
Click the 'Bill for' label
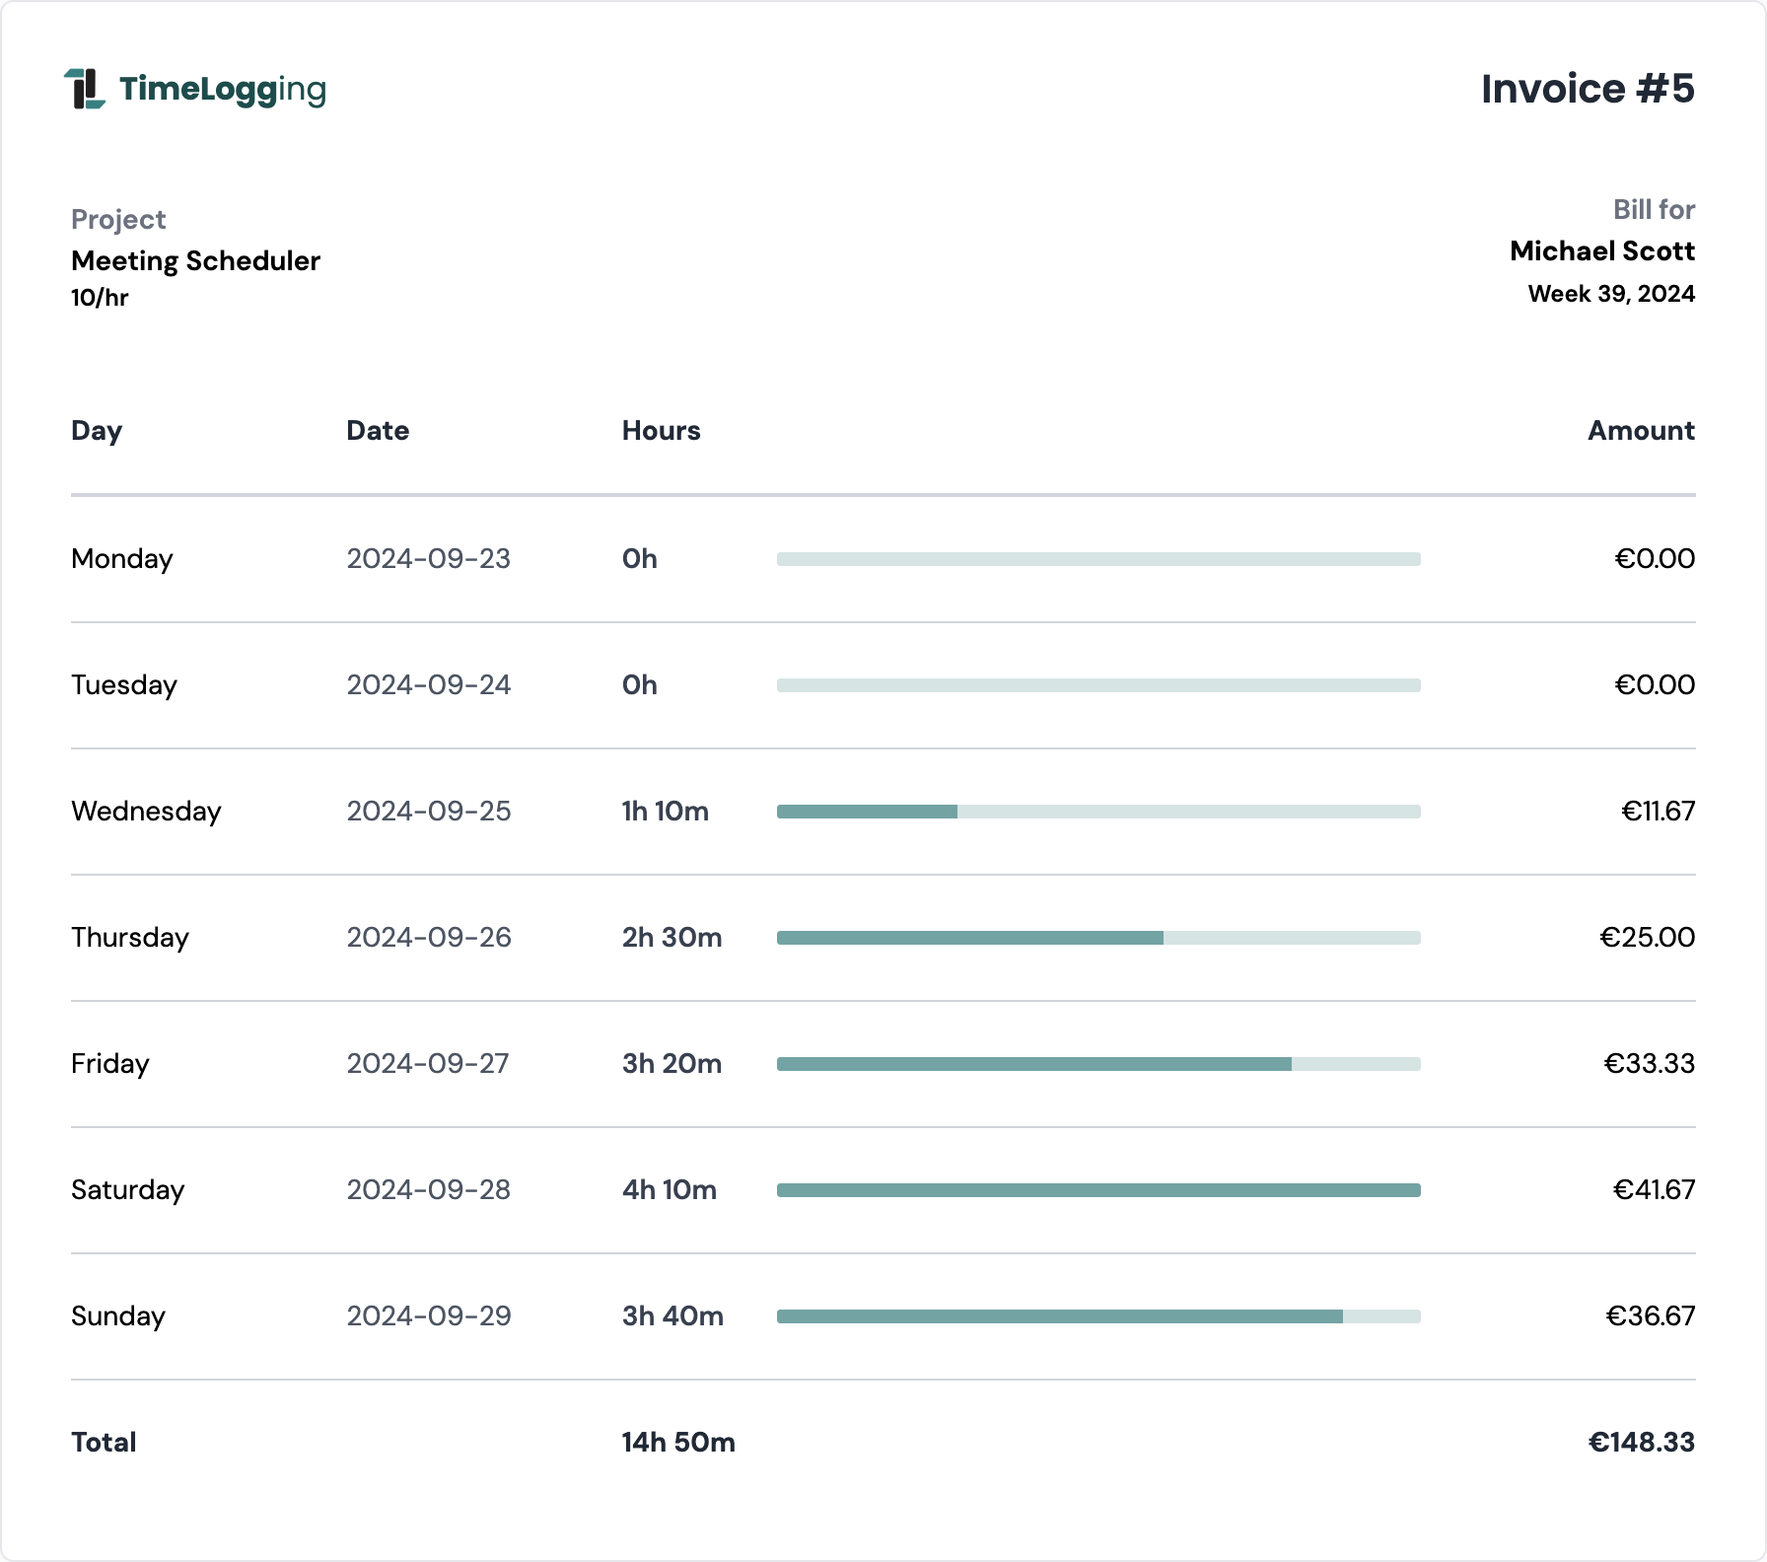pos(1654,209)
